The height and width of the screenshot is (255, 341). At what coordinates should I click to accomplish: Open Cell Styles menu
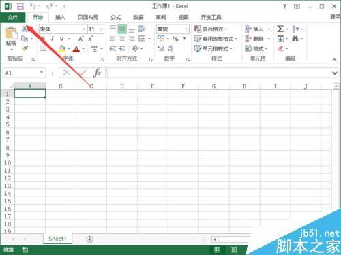(x=213, y=48)
